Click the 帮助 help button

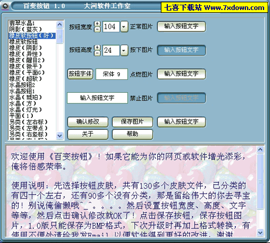pos(133,134)
